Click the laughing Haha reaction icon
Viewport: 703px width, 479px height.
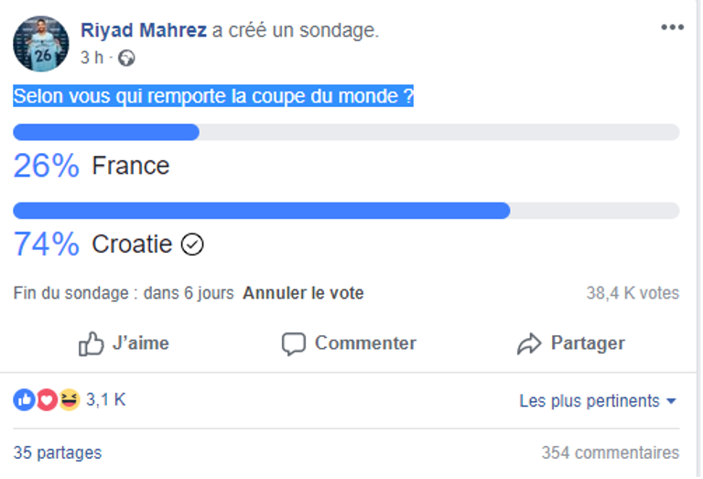[x=70, y=400]
